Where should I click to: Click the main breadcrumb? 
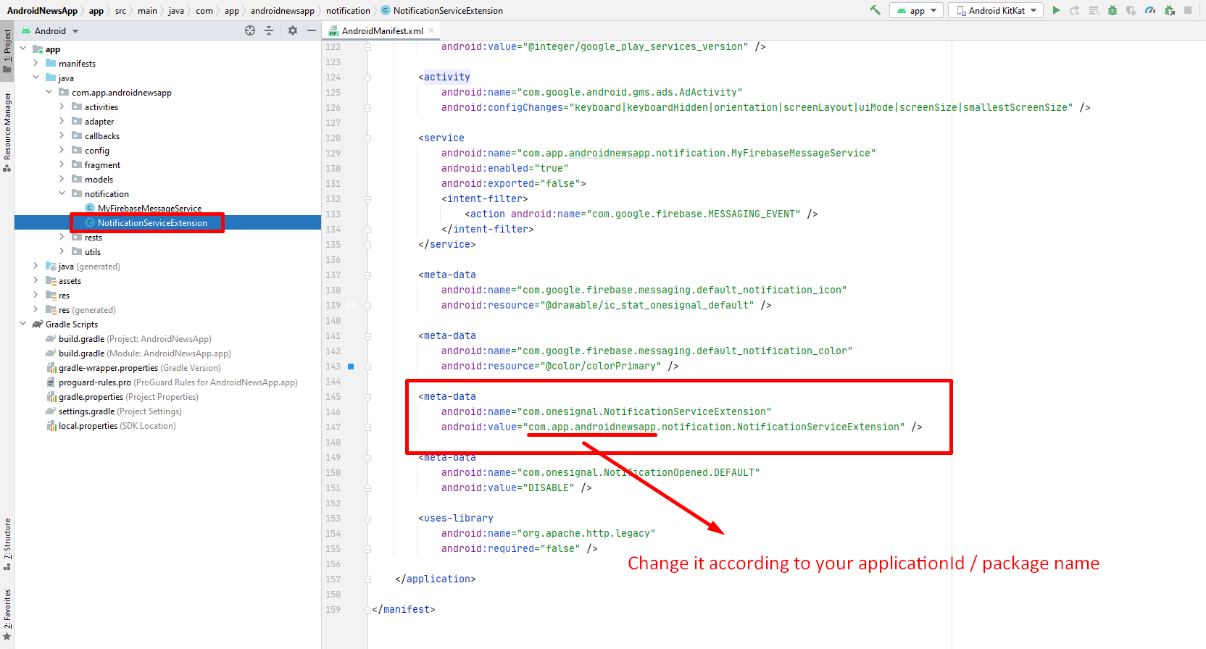pyautogui.click(x=147, y=11)
